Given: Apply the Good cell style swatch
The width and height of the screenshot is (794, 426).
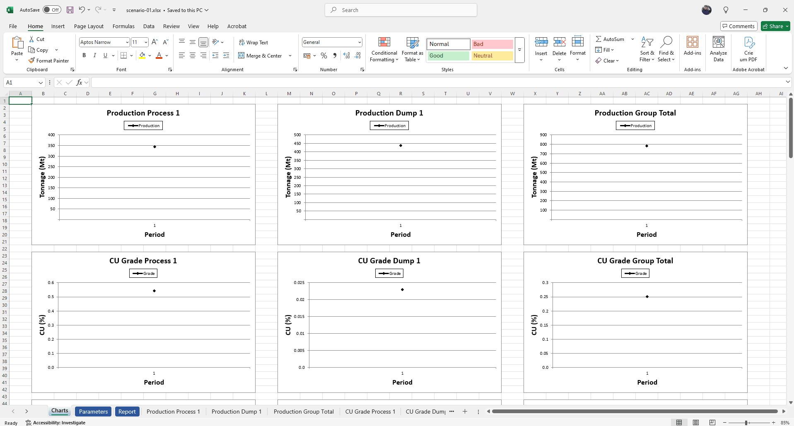Looking at the screenshot, I should coord(448,55).
